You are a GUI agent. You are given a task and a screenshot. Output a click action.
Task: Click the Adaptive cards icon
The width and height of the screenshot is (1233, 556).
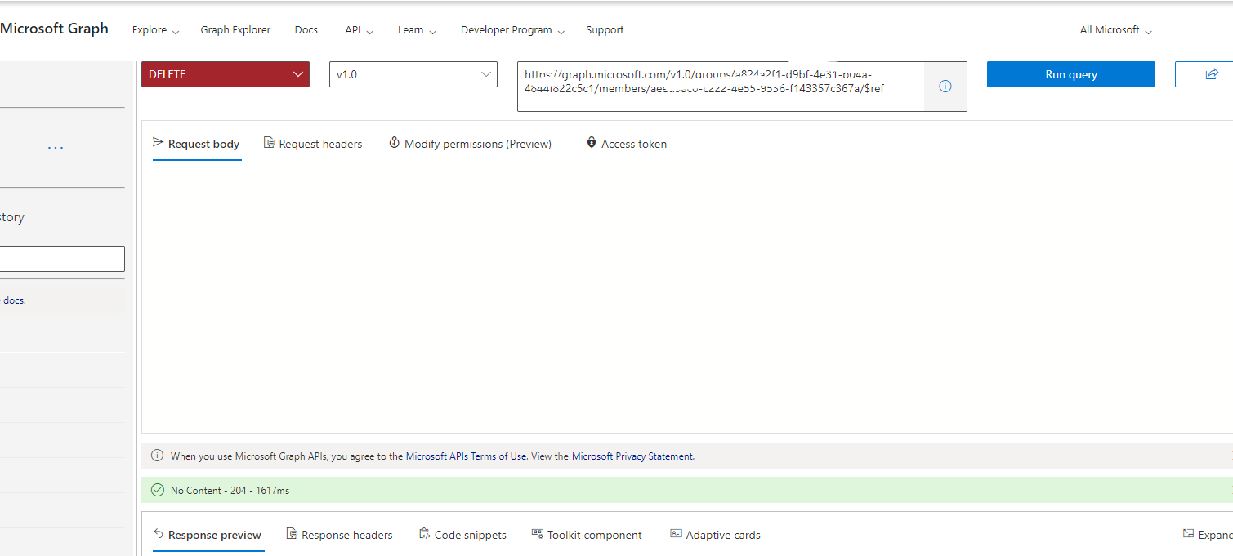tap(675, 533)
